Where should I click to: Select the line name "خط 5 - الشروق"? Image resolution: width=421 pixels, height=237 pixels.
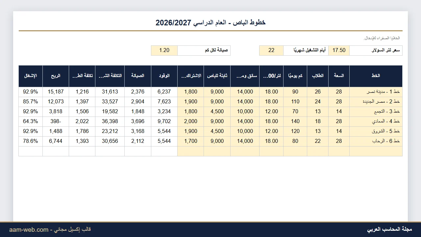point(376,131)
